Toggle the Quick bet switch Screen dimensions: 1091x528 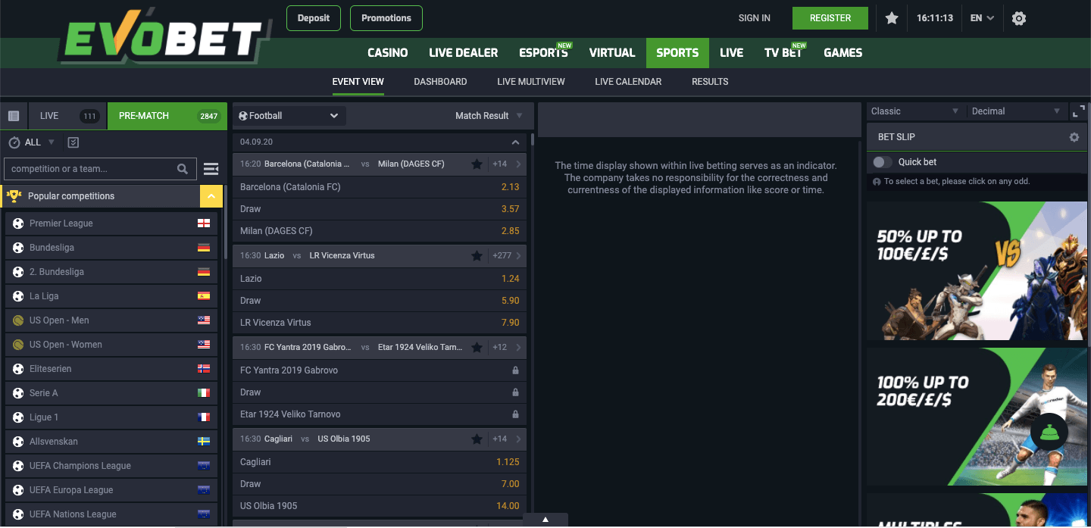click(882, 162)
